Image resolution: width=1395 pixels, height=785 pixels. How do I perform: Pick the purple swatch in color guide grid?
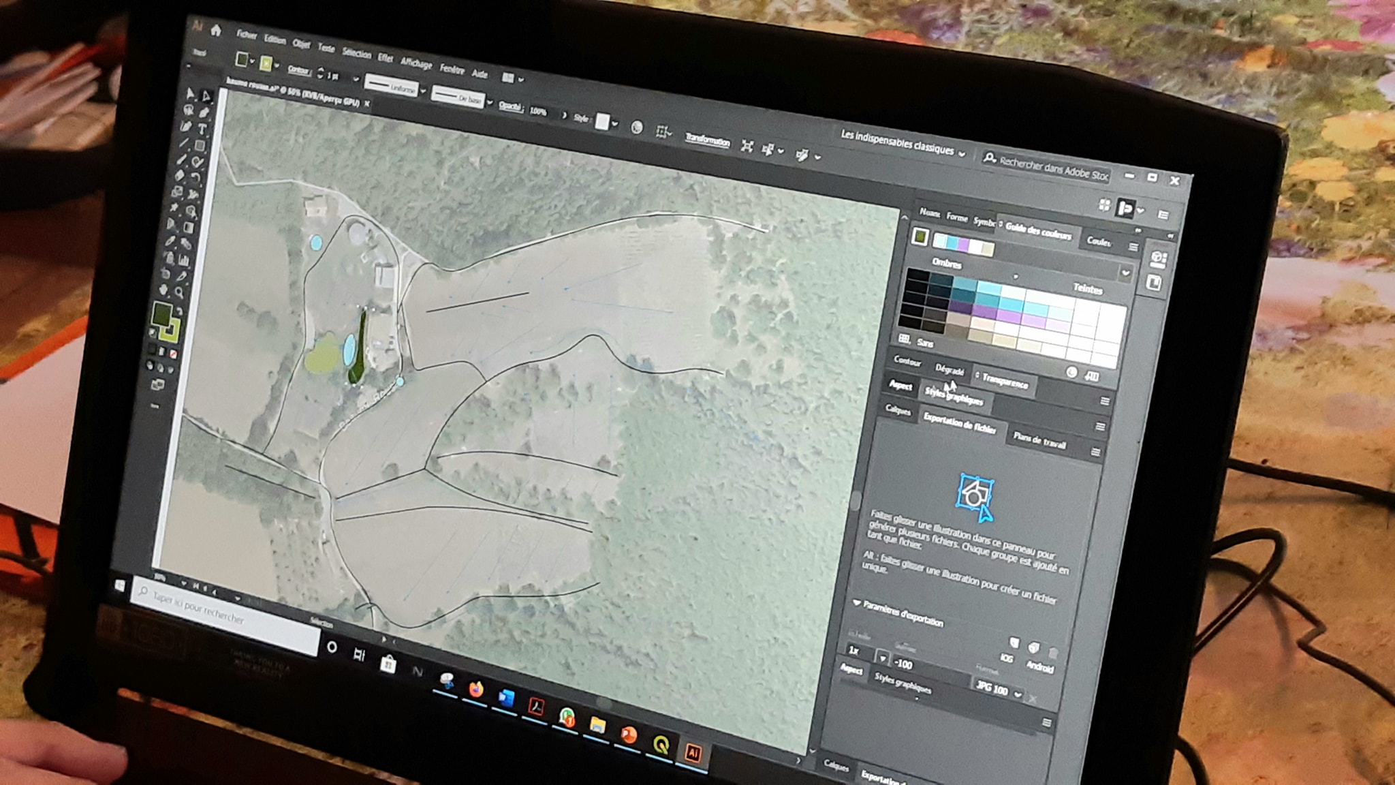(x=984, y=310)
